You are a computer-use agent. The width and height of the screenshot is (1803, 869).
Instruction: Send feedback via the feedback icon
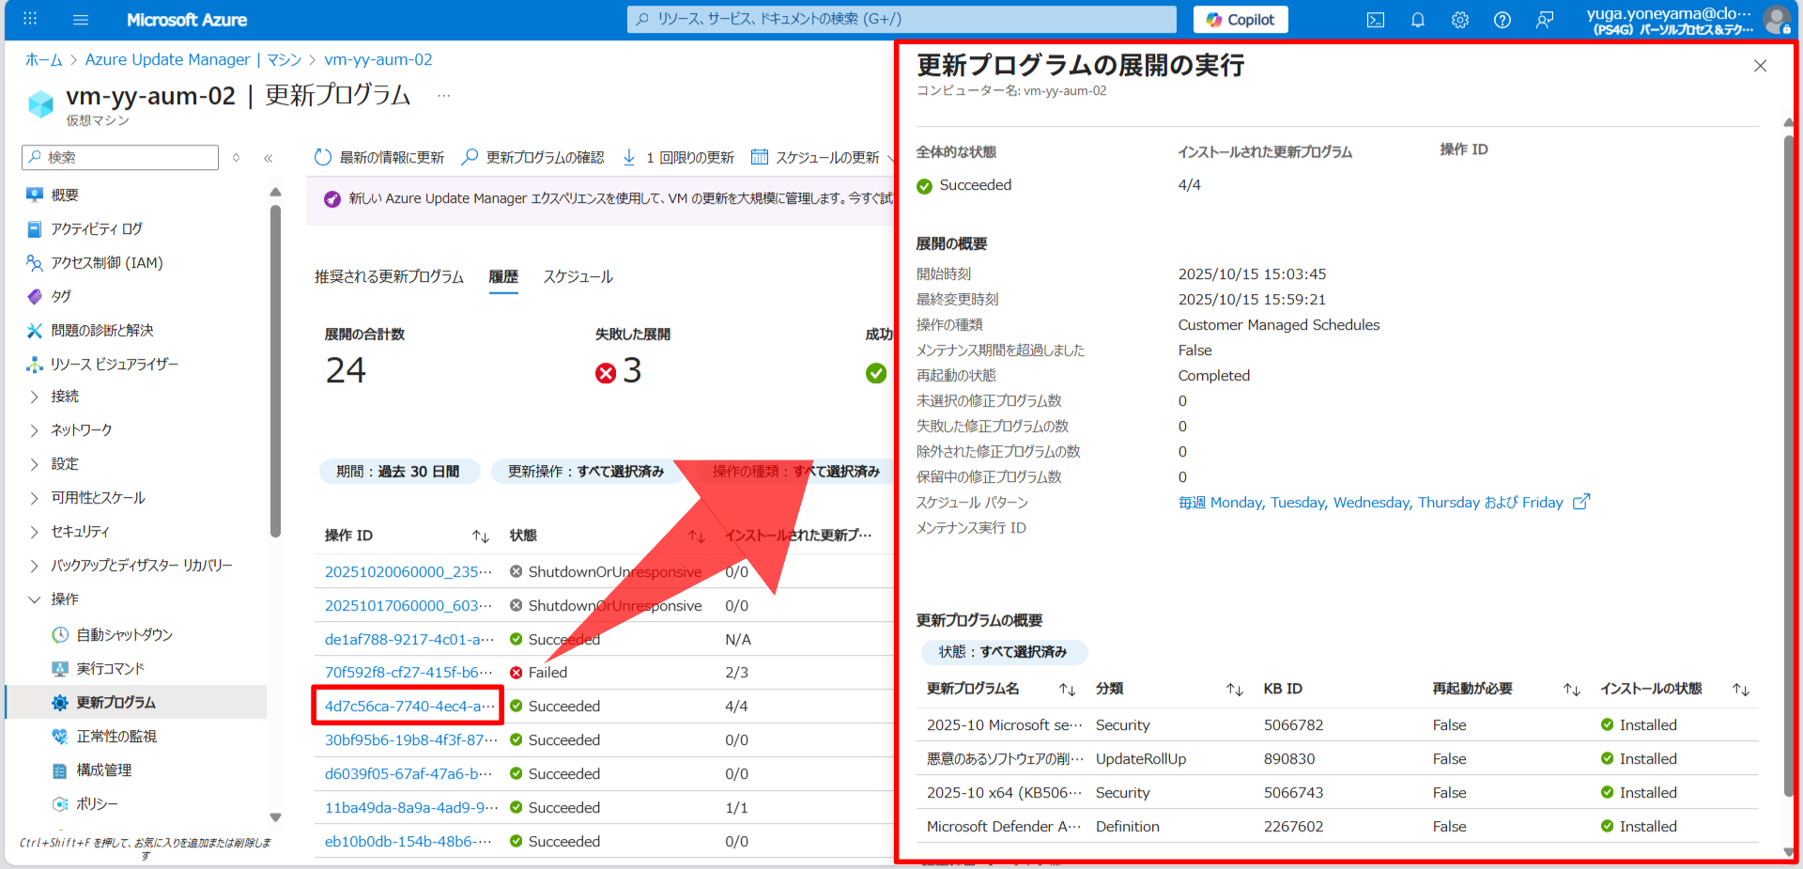[x=1545, y=20]
